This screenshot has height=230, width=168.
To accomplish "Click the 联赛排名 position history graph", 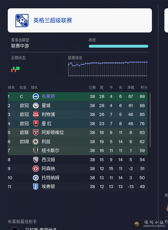I will (108, 69).
